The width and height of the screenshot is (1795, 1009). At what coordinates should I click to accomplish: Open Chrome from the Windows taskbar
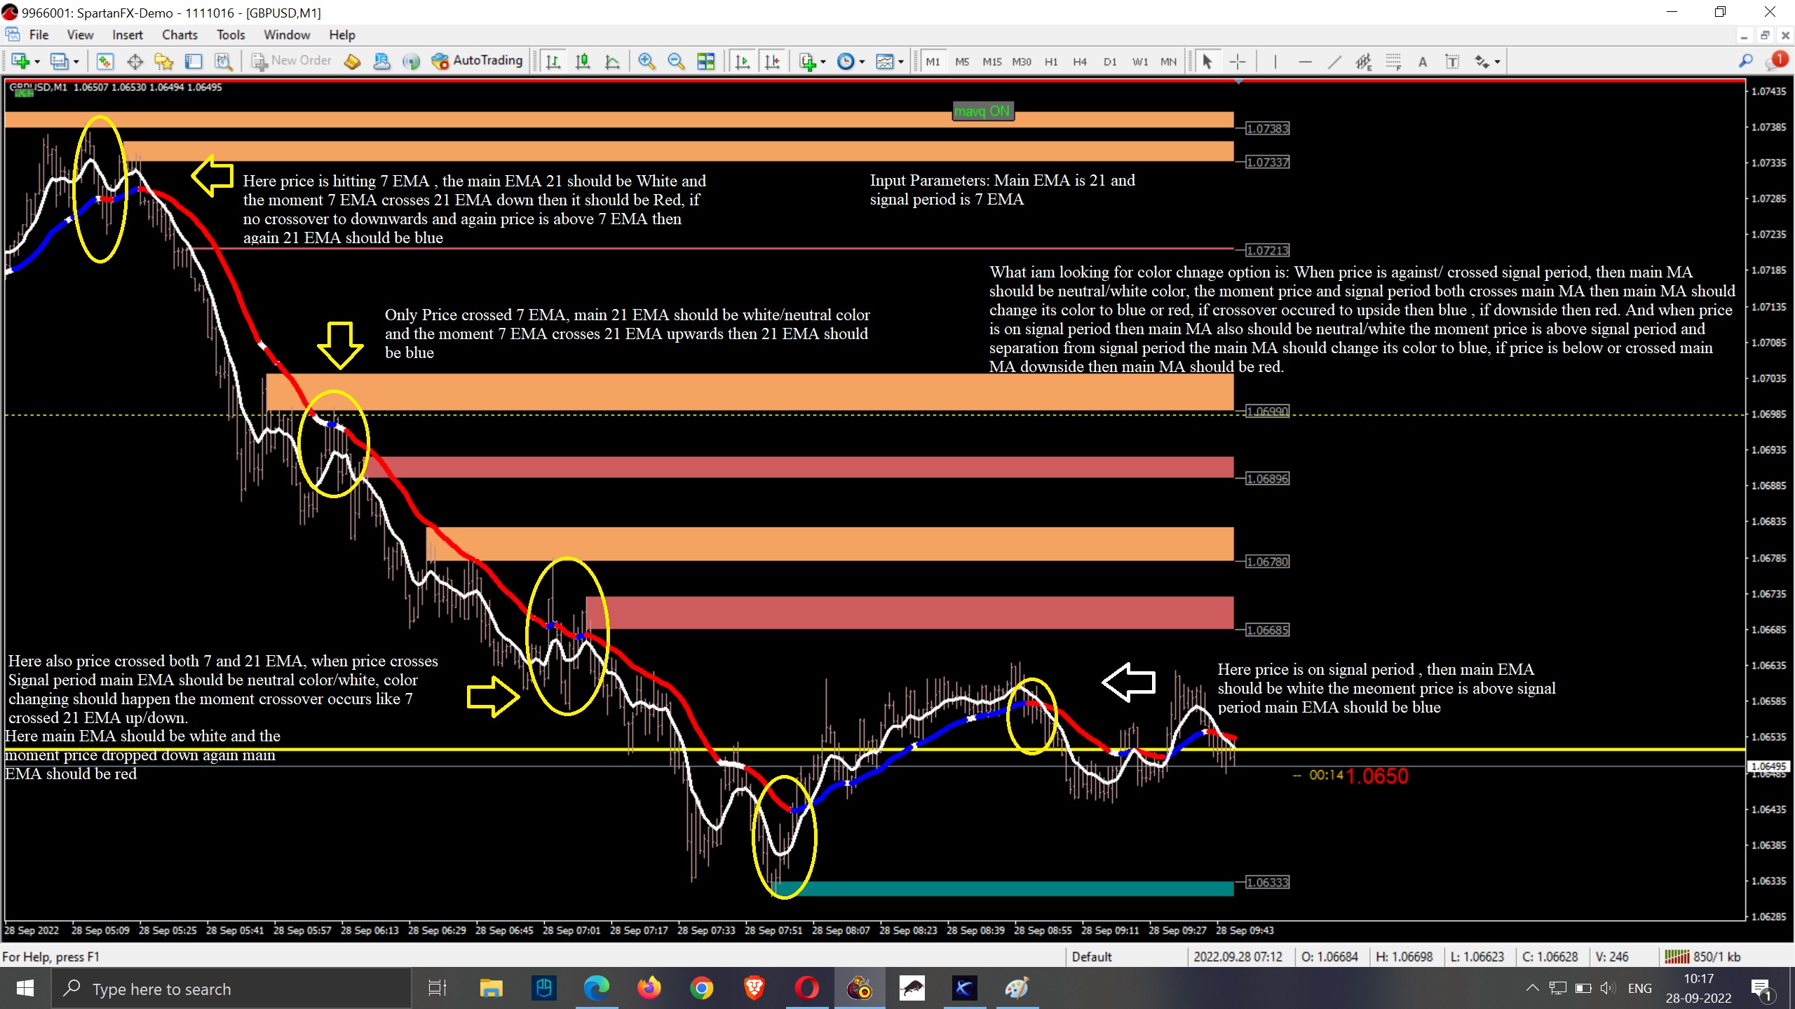[701, 989]
